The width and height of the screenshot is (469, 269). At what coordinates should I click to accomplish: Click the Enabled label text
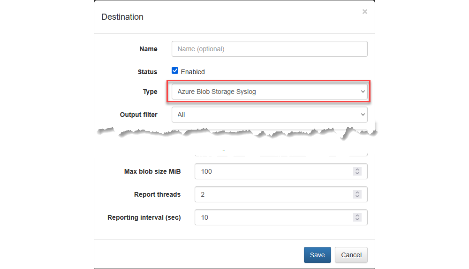point(193,72)
